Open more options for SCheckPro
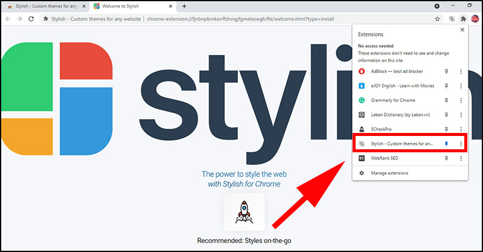483x252 pixels. click(x=461, y=129)
